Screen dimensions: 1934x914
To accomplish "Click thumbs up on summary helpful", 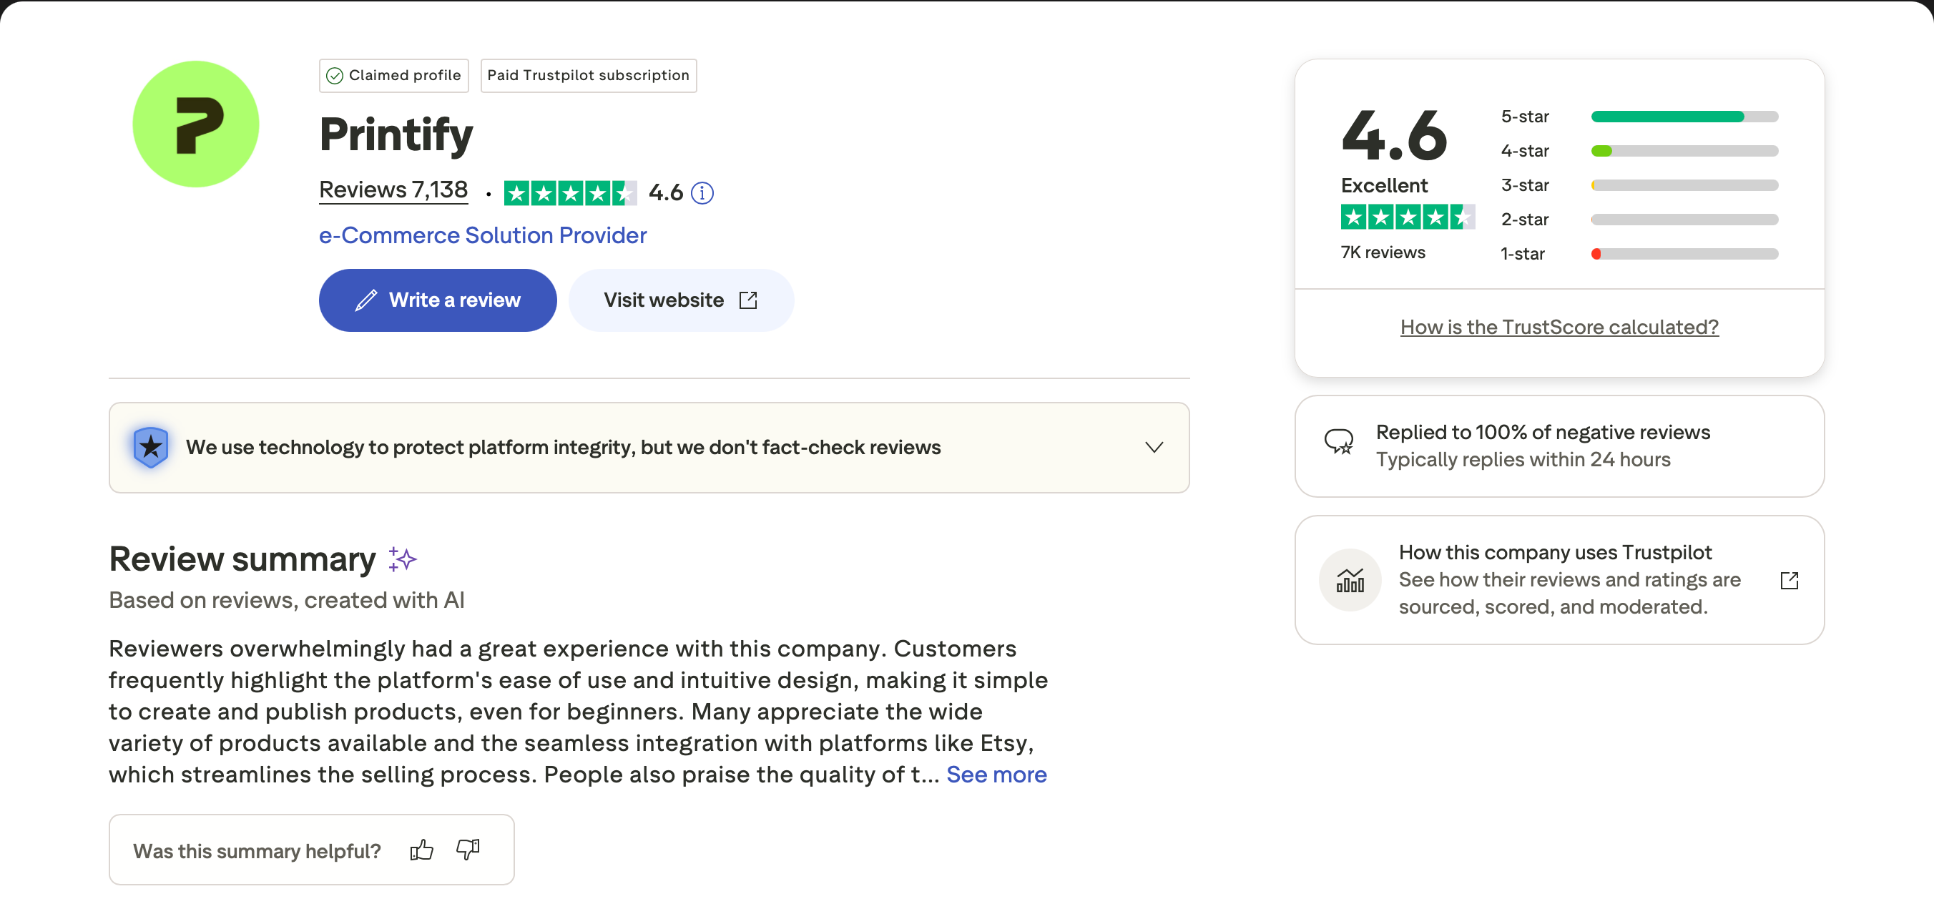I will [422, 850].
